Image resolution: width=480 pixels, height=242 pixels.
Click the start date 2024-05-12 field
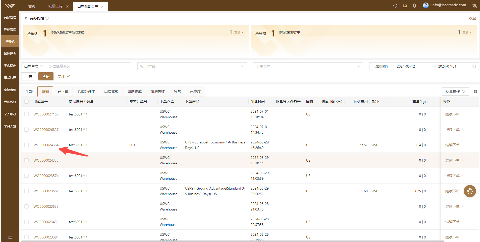(x=413, y=66)
